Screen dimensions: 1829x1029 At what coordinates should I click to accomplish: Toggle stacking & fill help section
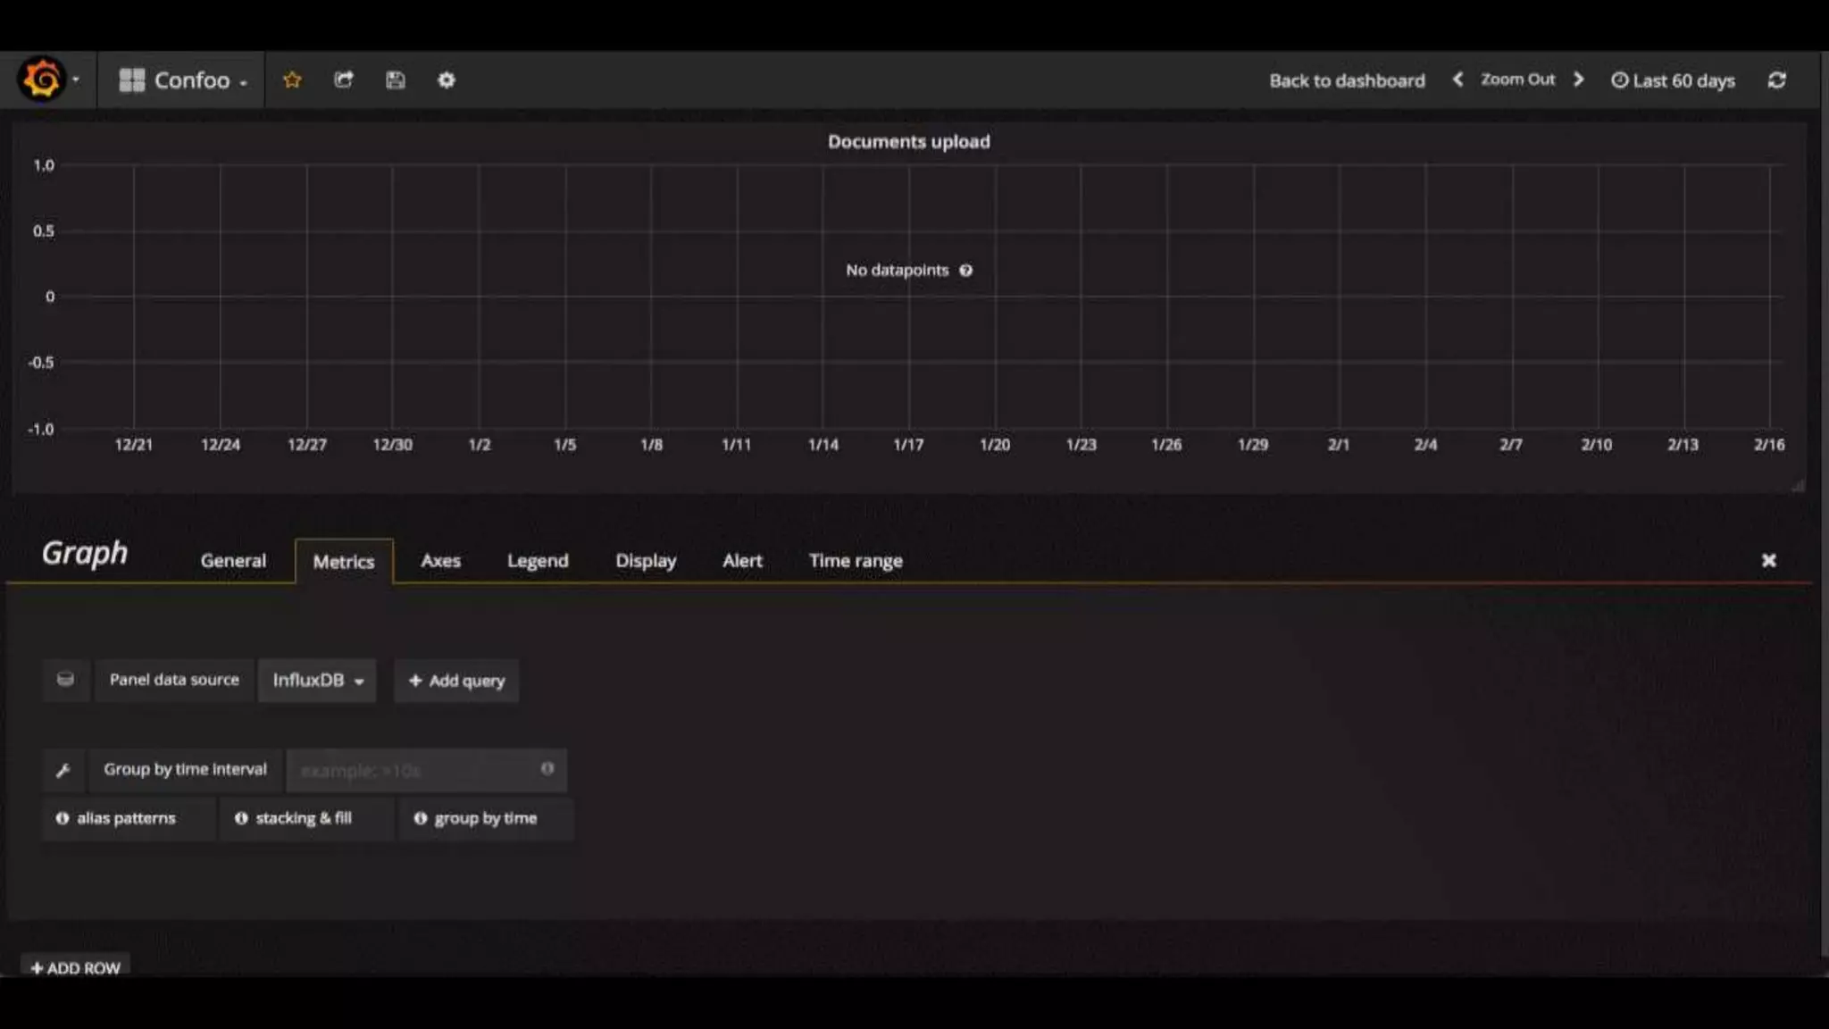[x=294, y=818]
